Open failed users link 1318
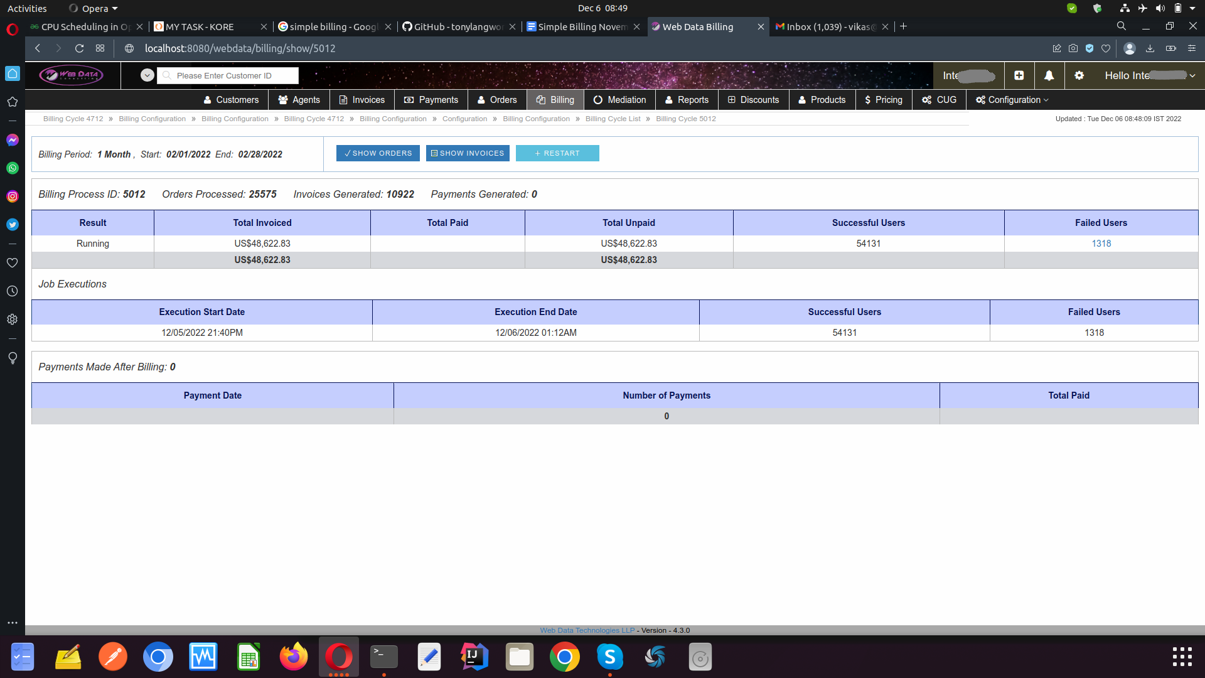This screenshot has width=1205, height=678. pos(1101,244)
